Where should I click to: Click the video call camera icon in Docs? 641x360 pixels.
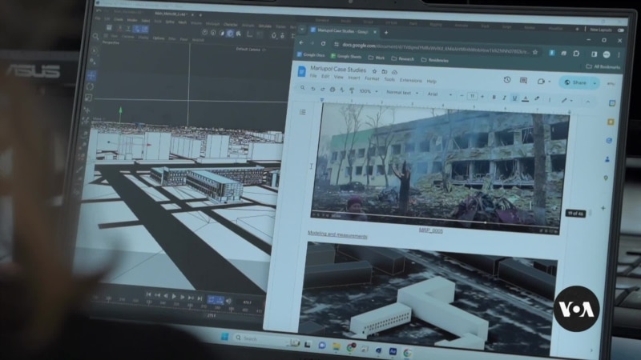click(541, 82)
